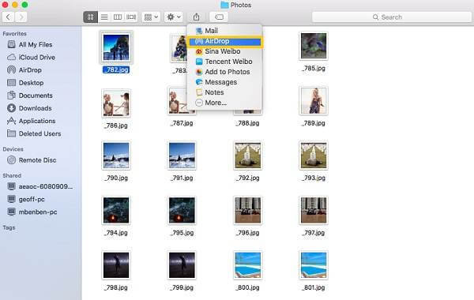The width and height of the screenshot is (474, 300).
Task: Select the _796.jpg thumbnail
Action: [x=247, y=210]
